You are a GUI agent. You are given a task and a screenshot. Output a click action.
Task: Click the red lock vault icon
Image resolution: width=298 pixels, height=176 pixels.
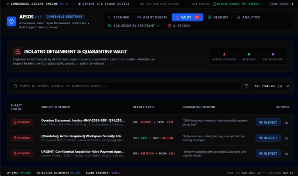pyautogui.click(x=18, y=52)
